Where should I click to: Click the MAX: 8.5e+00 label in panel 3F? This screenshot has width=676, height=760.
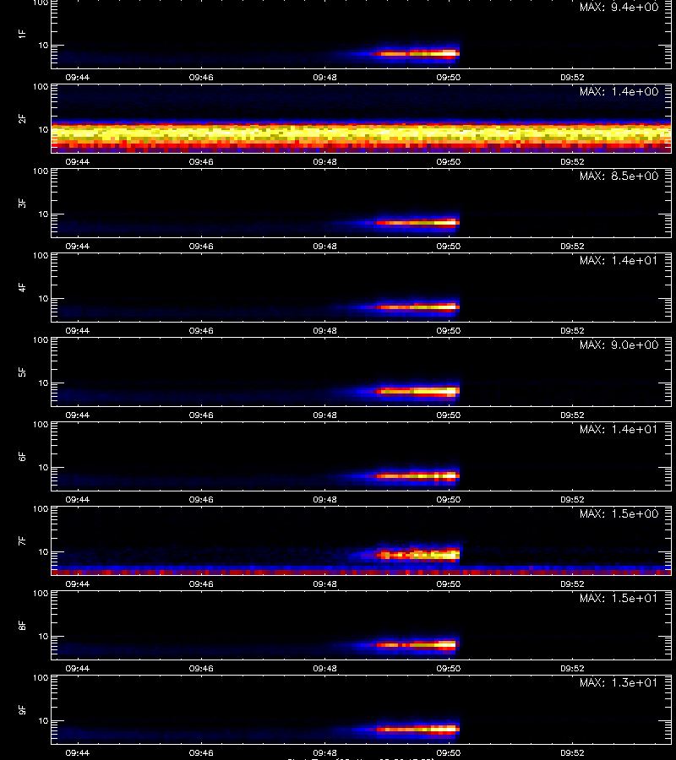pos(619,176)
